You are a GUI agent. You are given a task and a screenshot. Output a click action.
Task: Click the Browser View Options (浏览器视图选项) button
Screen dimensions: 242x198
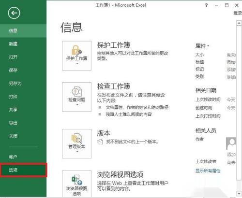click(76, 184)
